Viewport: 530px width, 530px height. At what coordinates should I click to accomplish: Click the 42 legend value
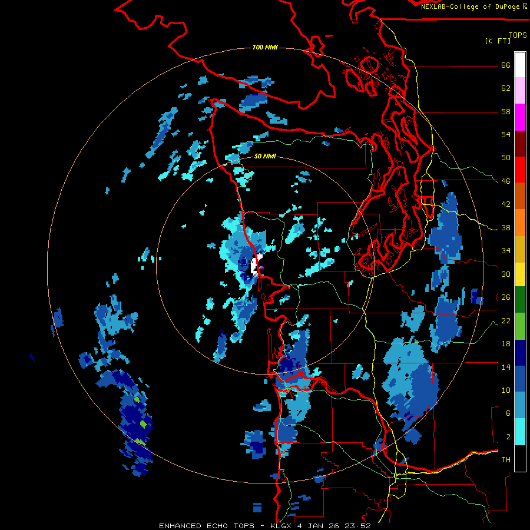tap(506, 204)
